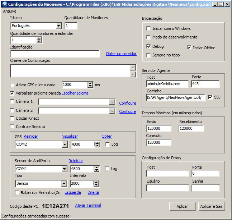Open the Sensor de Audiência COM1 dropdown
This screenshot has height=220, width=232.
pyautogui.click(x=64, y=169)
